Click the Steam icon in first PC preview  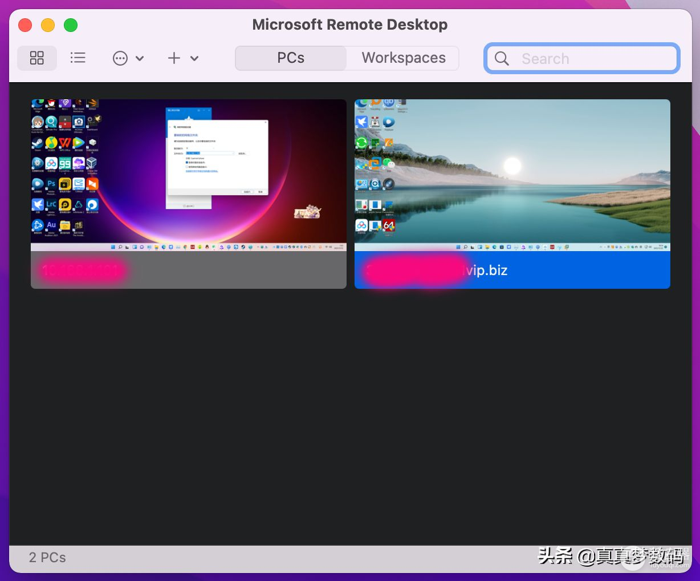point(38,143)
